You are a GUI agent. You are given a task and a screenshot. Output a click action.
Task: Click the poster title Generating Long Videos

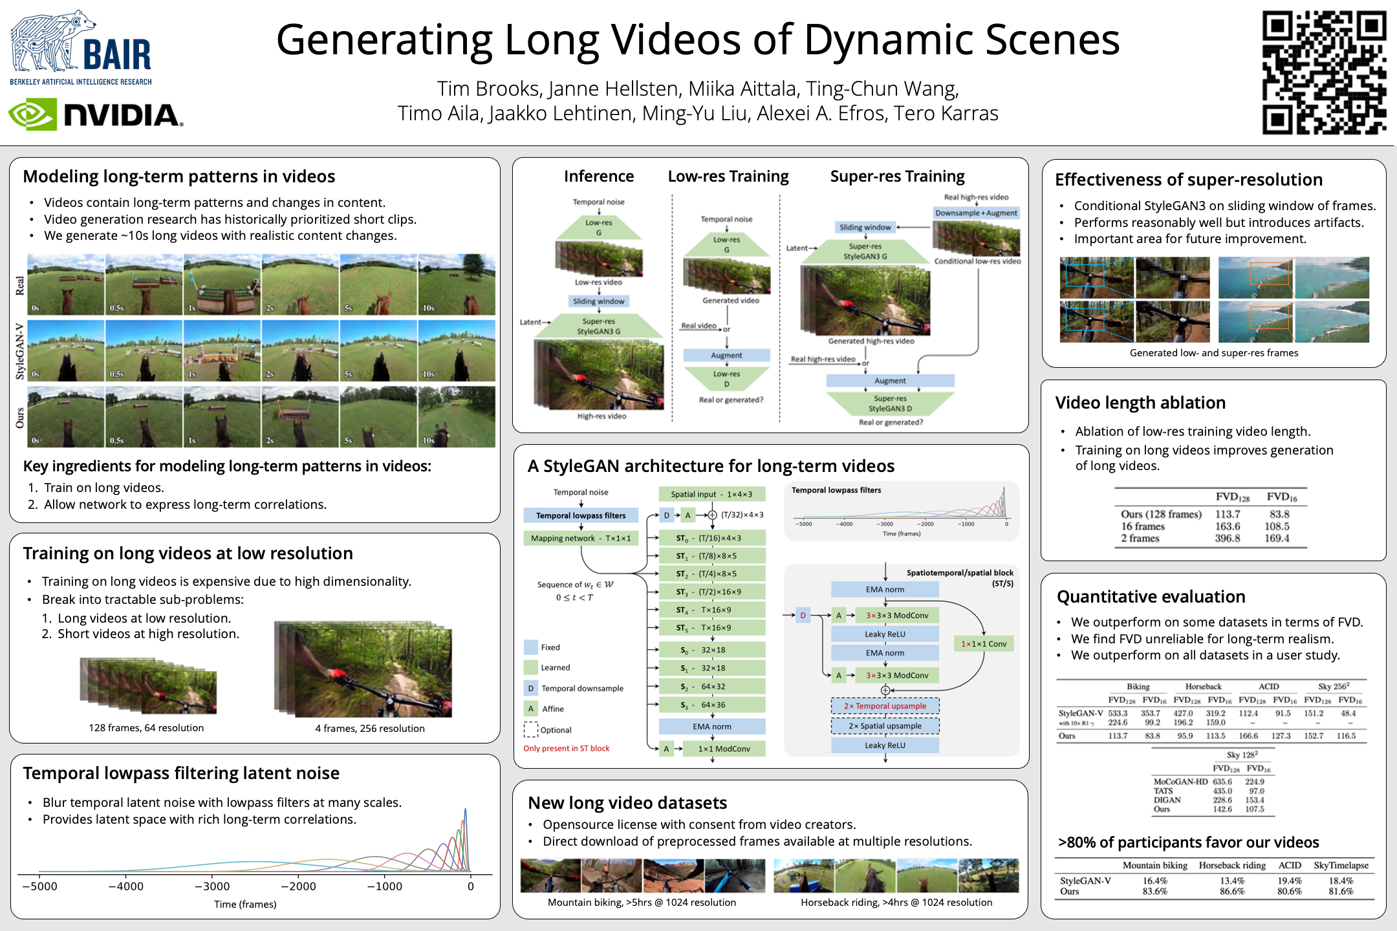coord(697,40)
